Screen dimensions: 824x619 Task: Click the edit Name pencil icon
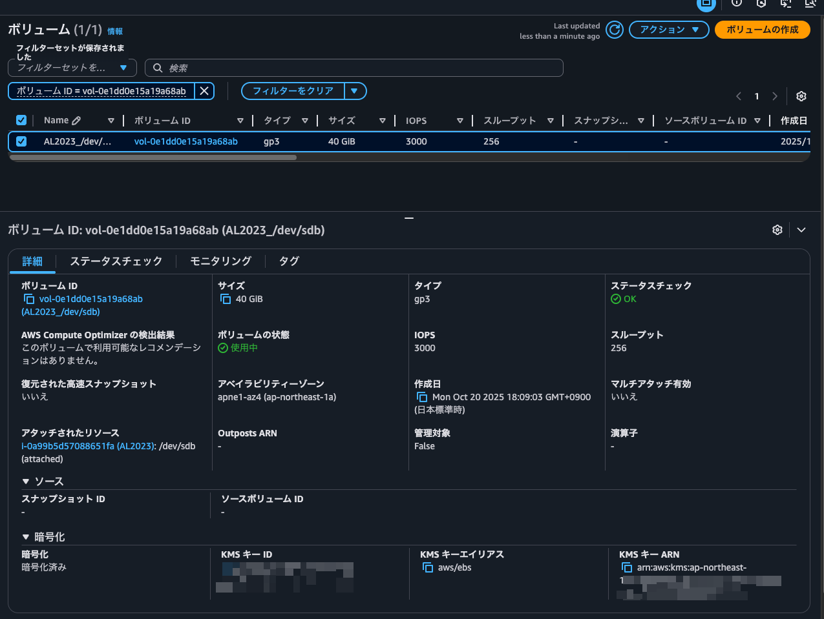(x=76, y=121)
